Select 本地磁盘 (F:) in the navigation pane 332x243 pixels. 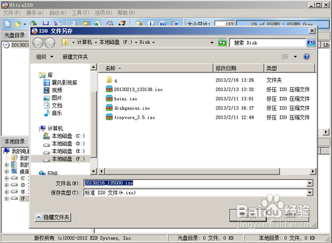point(64,159)
